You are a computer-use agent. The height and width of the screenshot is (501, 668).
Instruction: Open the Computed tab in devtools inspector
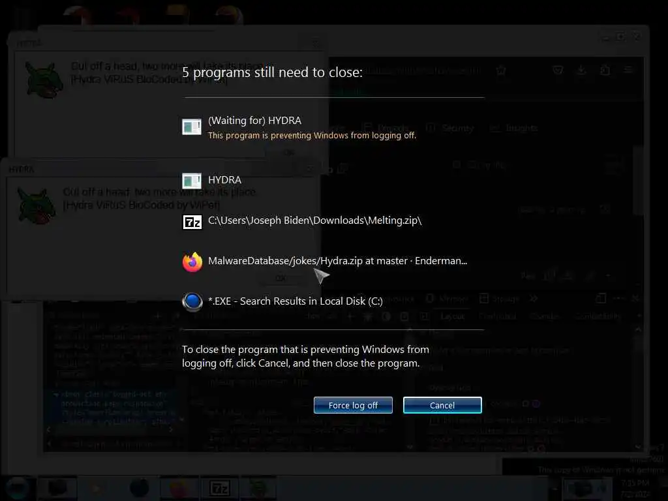pos(497,316)
